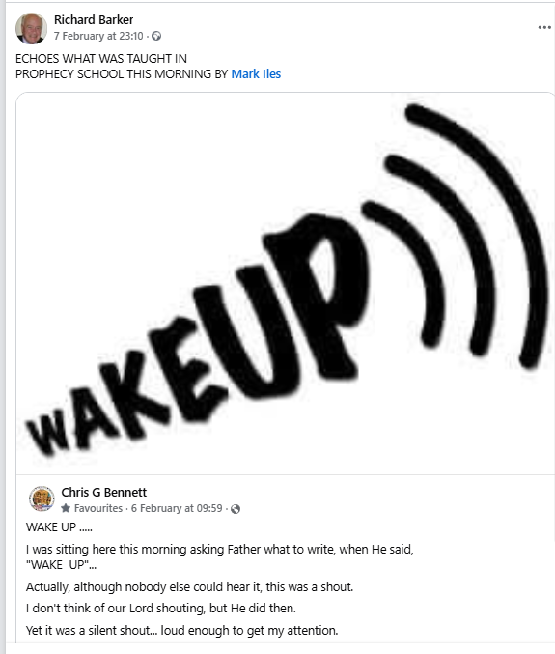The width and height of the screenshot is (555, 654).
Task: Open Richard Barker's profile picture
Action: 31,28
